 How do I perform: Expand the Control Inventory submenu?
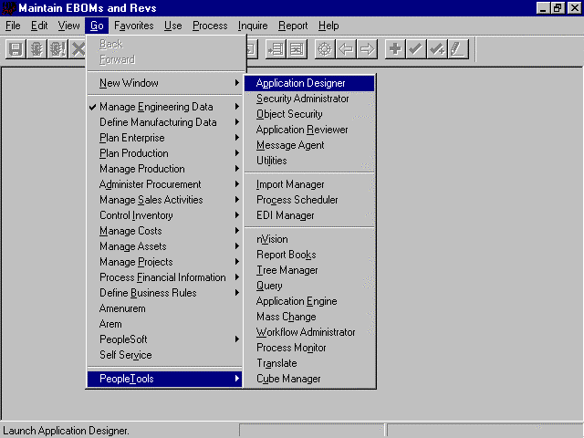(x=164, y=215)
